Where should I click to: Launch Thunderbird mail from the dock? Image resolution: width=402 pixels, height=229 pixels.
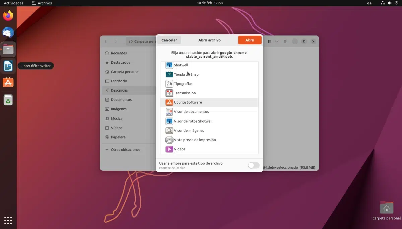point(8,32)
